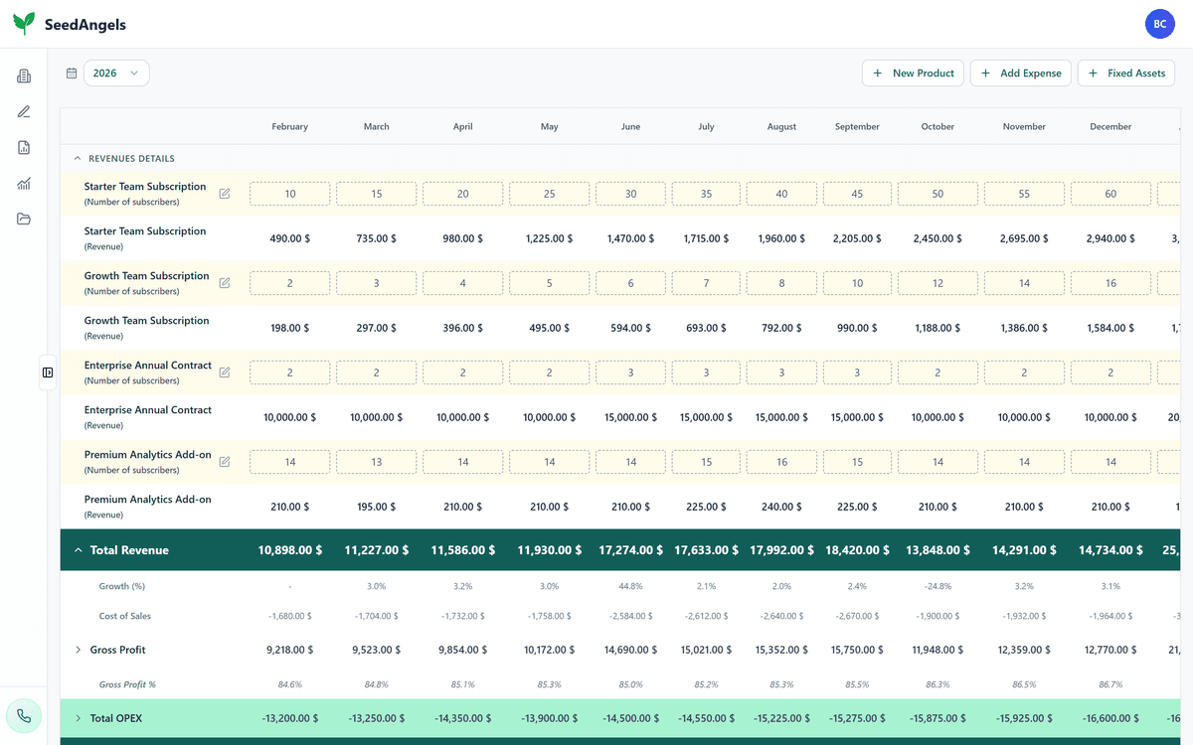The image size is (1193, 745).
Task: Click the SeedAngels leaf logo
Action: click(x=24, y=24)
